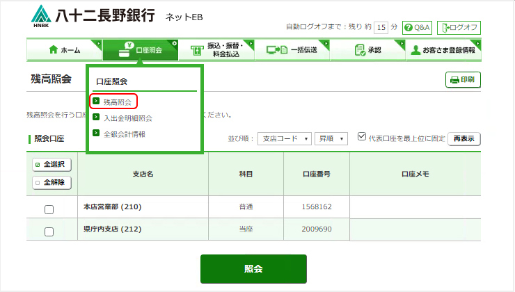Image resolution: width=515 pixels, height=292 pixels.
Task: Print the page with 印刷 button
Action: point(463,80)
